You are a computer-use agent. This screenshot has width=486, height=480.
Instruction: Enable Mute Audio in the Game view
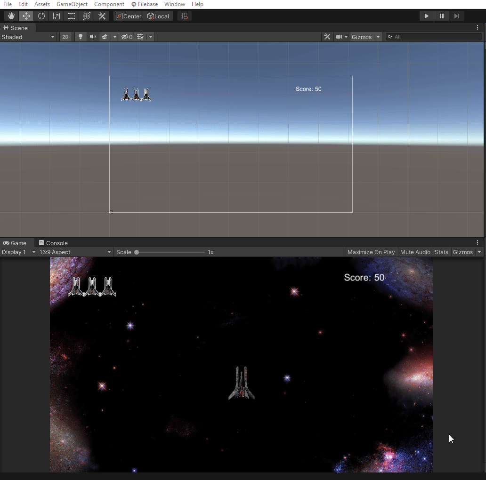click(x=415, y=252)
